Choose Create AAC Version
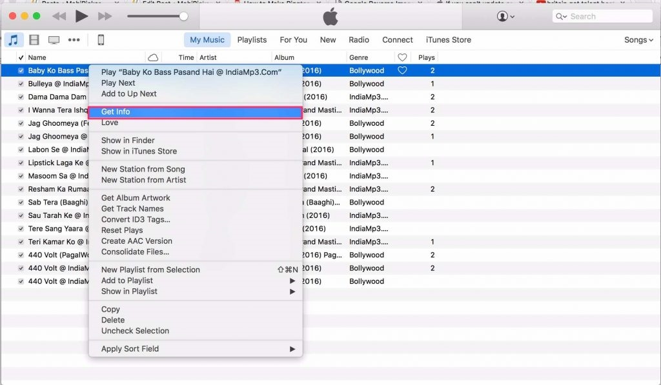 (x=137, y=241)
